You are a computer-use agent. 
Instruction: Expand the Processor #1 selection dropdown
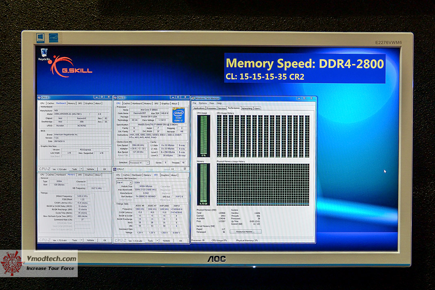coord(148,163)
